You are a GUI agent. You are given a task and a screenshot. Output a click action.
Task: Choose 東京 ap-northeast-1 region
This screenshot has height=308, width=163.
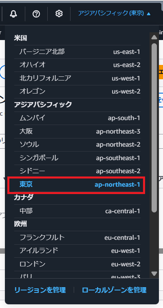[x=77, y=185]
